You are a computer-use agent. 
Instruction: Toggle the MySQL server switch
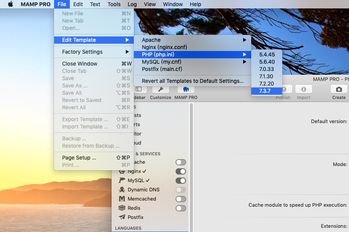pos(181,181)
